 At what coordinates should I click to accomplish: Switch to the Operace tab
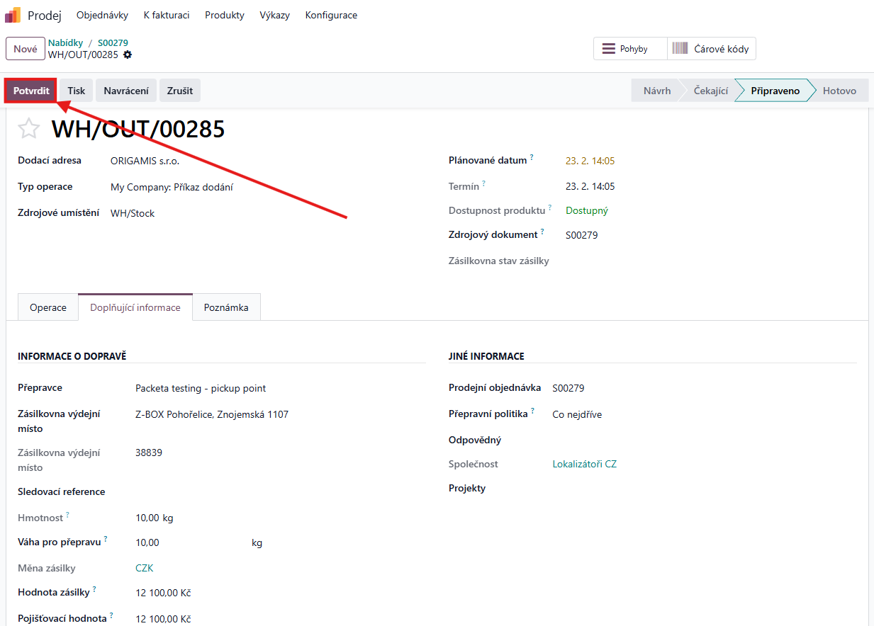[48, 307]
